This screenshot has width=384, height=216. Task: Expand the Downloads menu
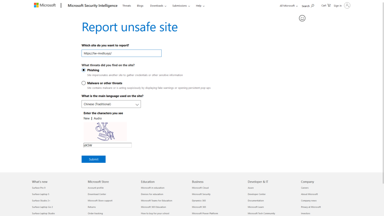[x=158, y=6]
